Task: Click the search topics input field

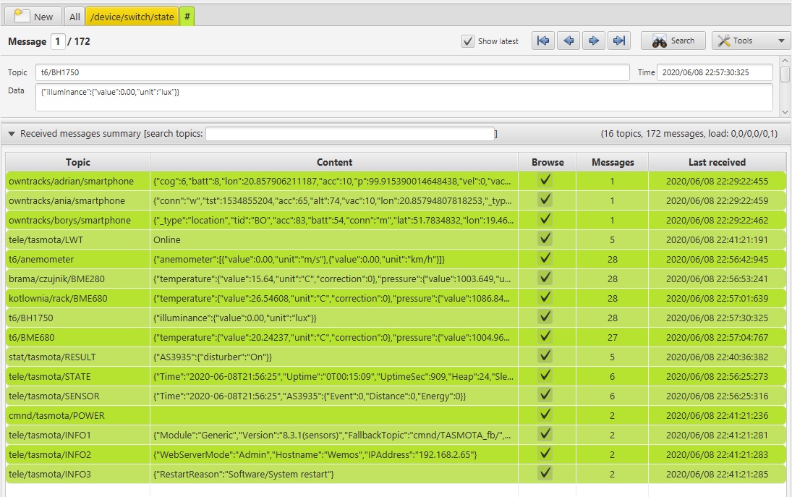Action: (349, 134)
